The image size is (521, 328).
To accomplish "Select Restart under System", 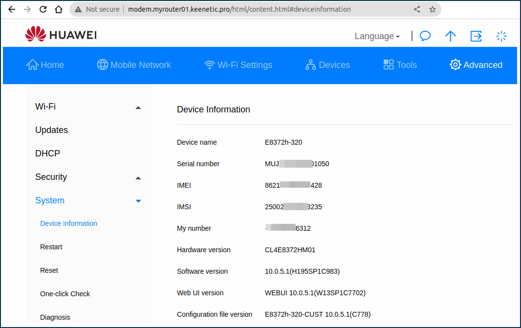I will (x=51, y=247).
